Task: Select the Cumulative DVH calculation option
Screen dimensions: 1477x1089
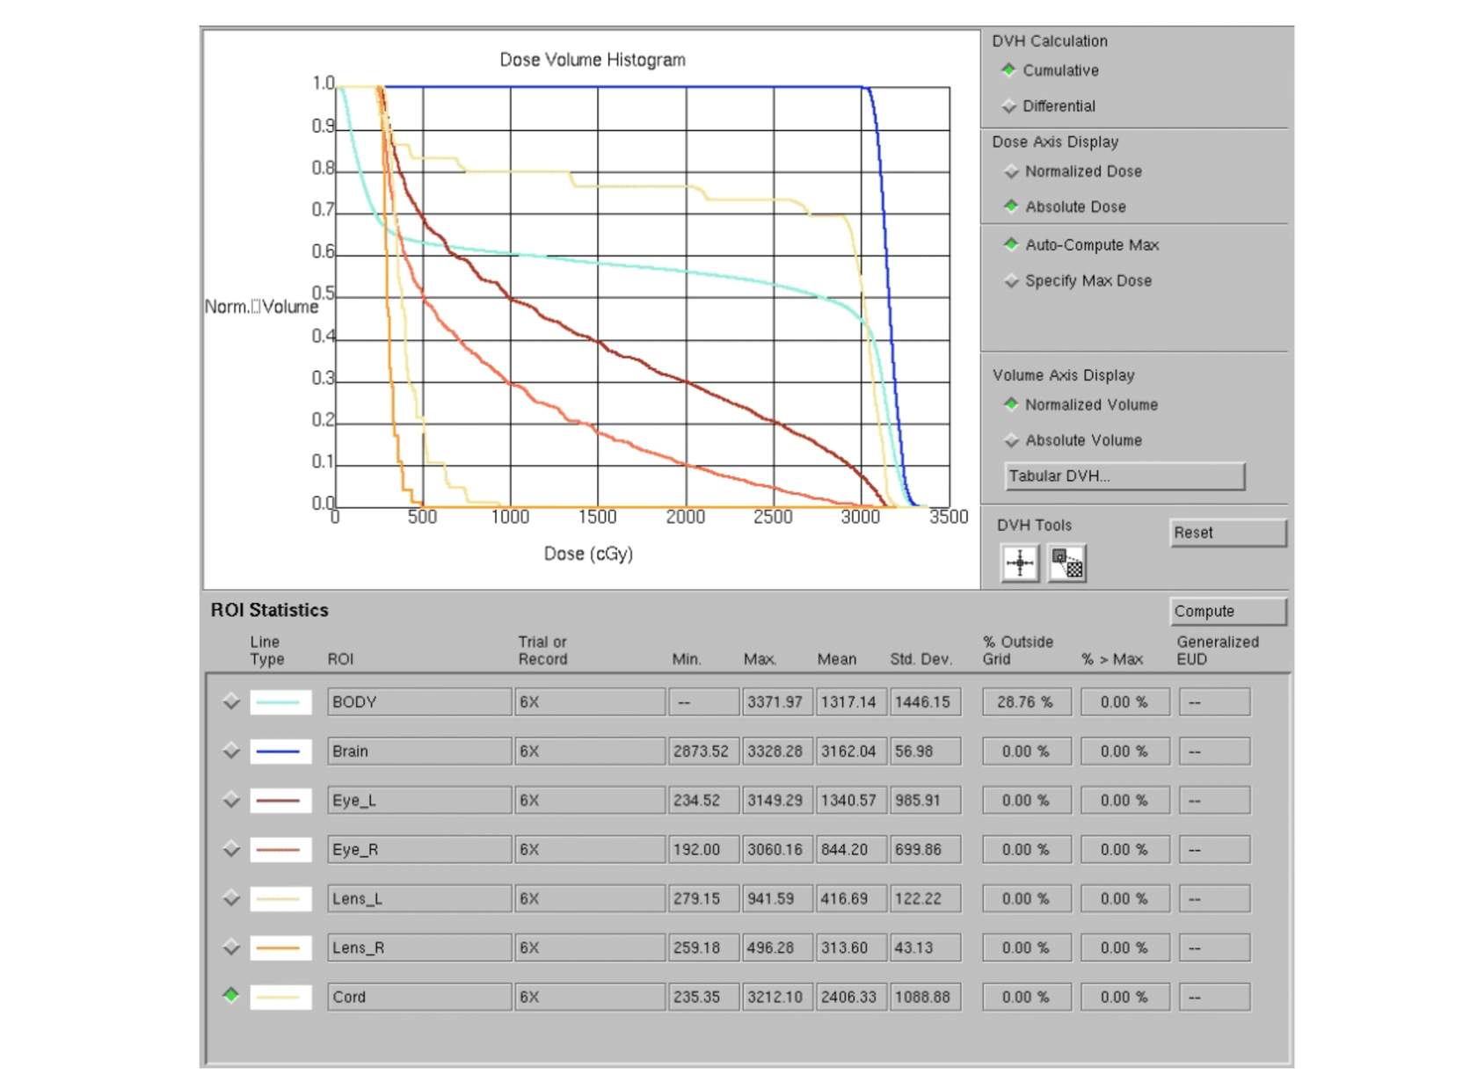Action: [x=1009, y=70]
